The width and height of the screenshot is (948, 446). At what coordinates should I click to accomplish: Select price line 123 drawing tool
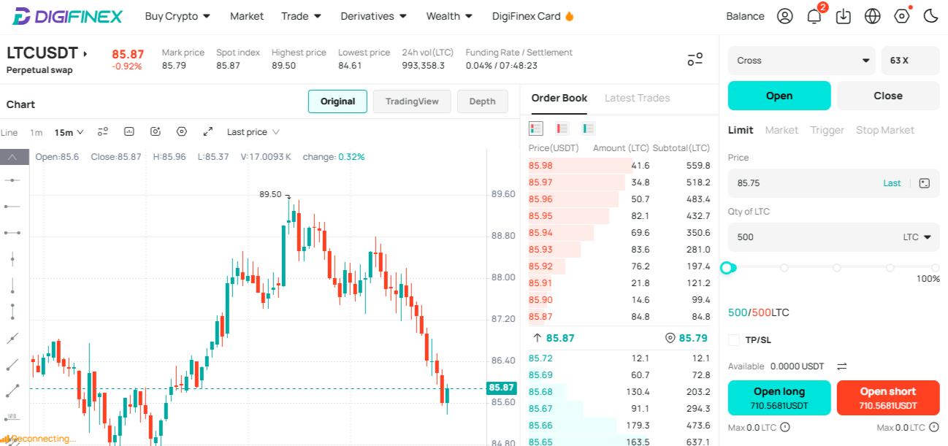click(12, 417)
